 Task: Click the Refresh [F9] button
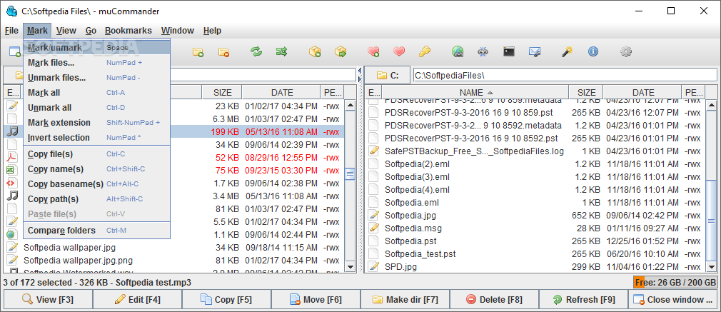click(583, 300)
